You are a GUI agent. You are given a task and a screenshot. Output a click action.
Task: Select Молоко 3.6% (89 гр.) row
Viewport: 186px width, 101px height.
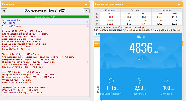coord(19,36)
